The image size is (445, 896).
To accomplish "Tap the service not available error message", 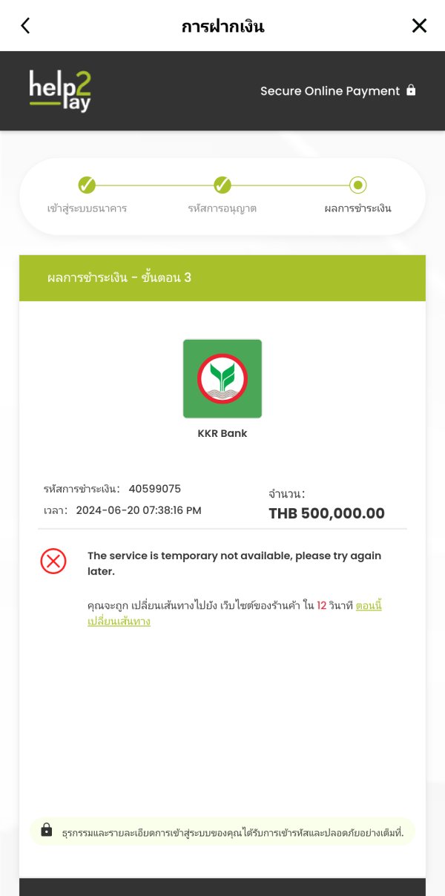I will coord(234,564).
